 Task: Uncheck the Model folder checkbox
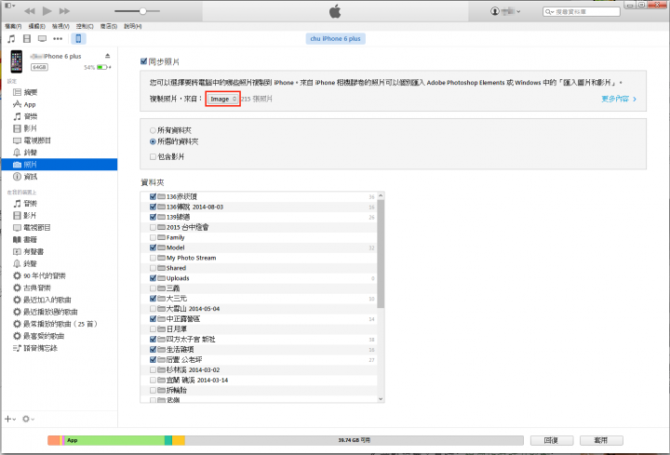[153, 248]
